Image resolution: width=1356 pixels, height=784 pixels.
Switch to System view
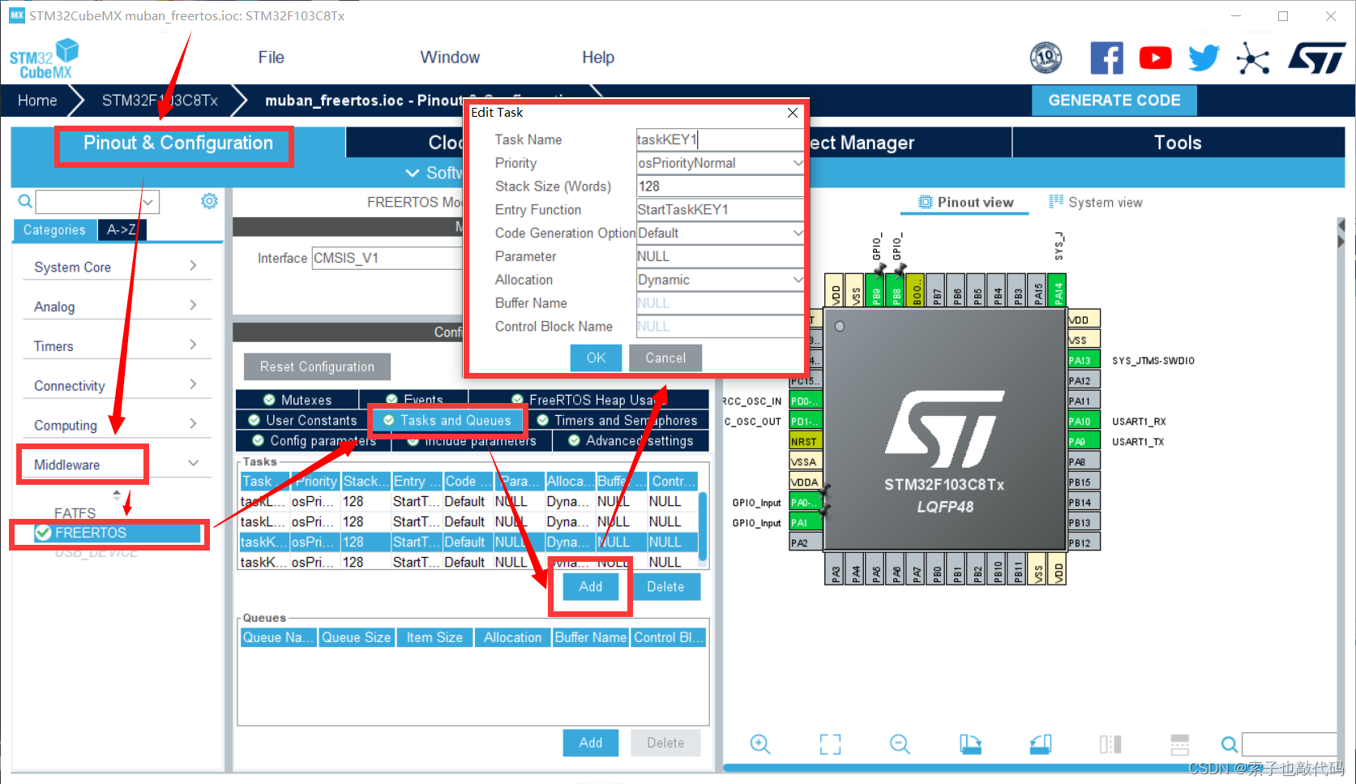1095,202
